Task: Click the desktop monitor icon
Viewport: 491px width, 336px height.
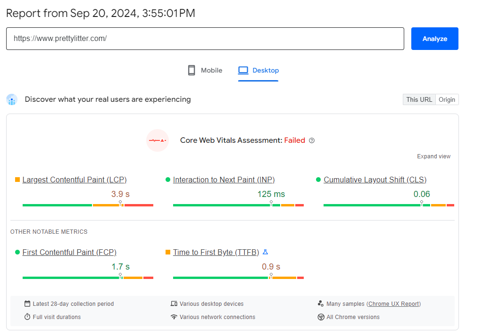Action: 243,70
